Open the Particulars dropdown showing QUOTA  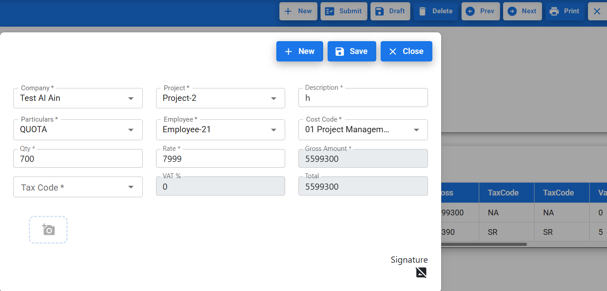pyautogui.click(x=130, y=130)
